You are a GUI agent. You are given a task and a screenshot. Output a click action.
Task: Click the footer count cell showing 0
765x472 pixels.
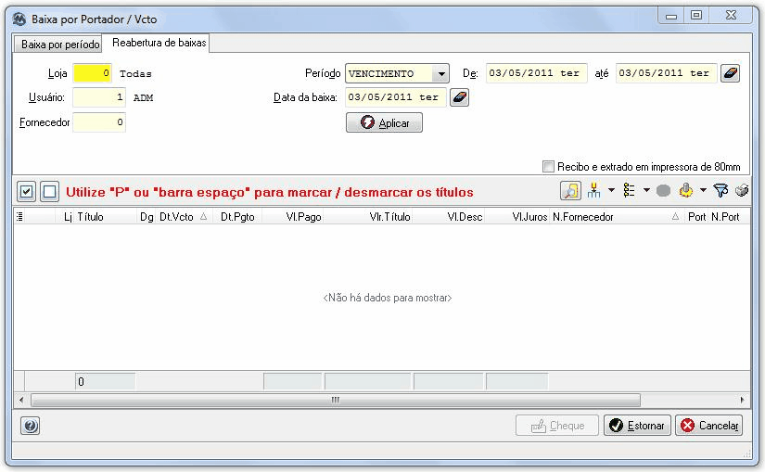click(x=105, y=381)
